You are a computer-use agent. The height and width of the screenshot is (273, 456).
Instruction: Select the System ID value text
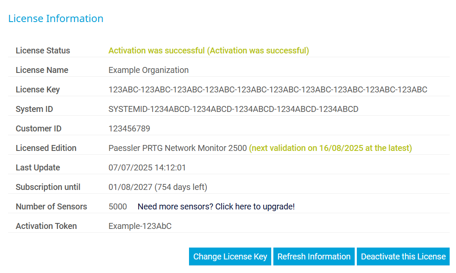pyautogui.click(x=234, y=109)
